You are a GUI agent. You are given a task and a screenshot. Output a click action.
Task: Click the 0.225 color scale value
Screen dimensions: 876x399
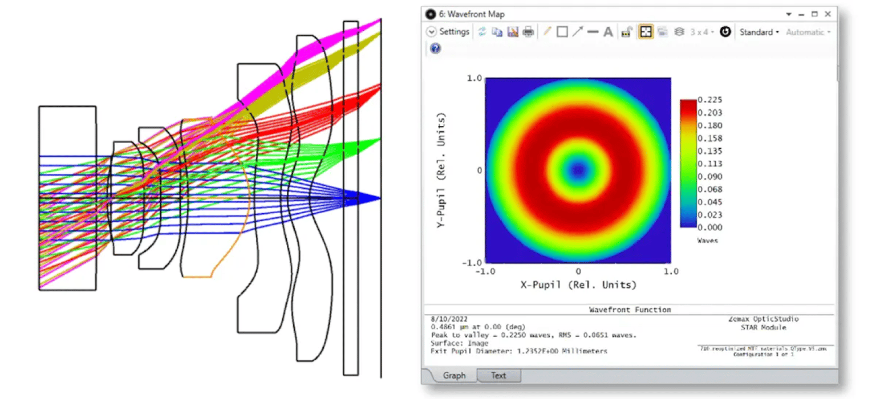(x=709, y=99)
